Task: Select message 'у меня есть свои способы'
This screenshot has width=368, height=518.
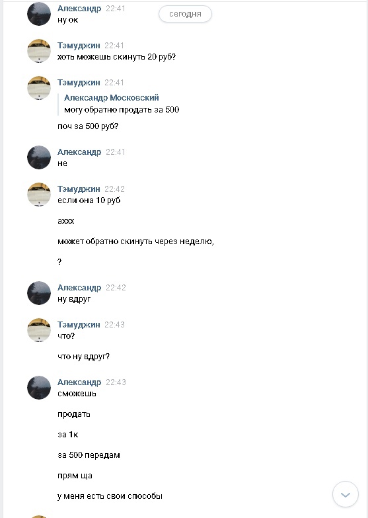Action: (x=110, y=496)
